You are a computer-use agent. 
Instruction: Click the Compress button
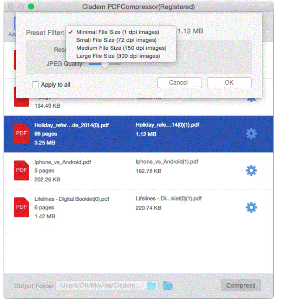(x=241, y=285)
